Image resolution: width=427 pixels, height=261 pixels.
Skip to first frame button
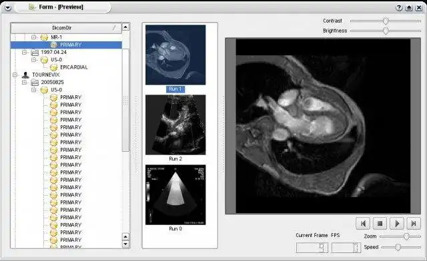(x=363, y=224)
